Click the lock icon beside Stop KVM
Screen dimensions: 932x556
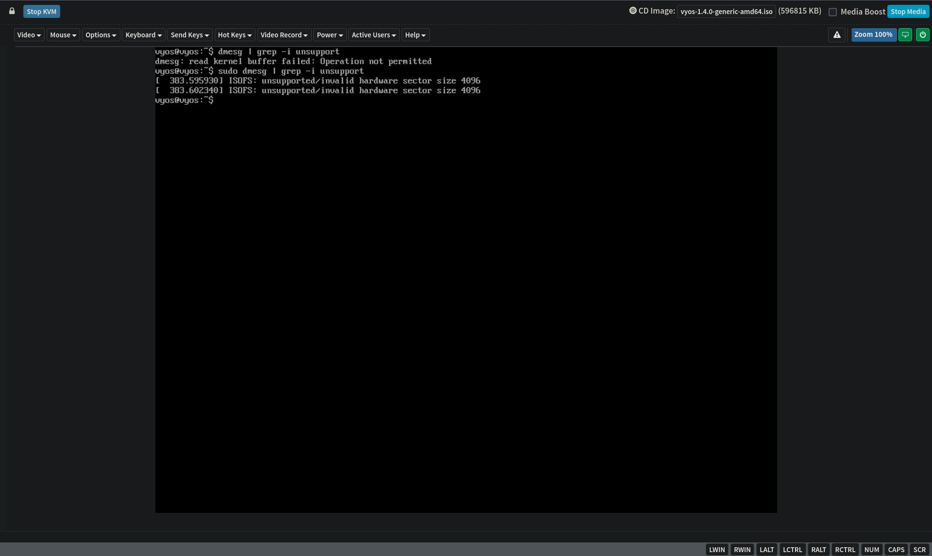pyautogui.click(x=12, y=11)
